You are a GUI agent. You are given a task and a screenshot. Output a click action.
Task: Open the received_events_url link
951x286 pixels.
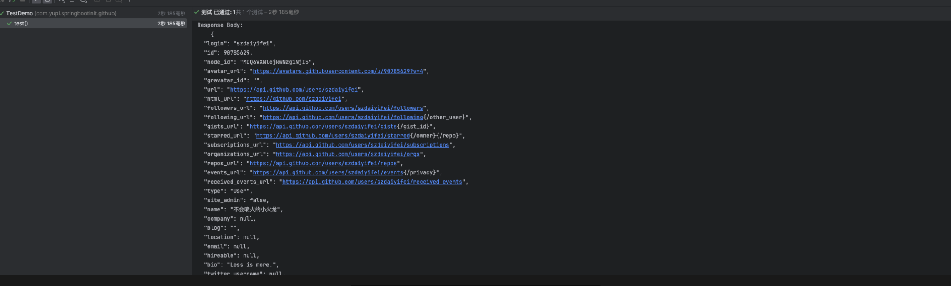tap(372, 182)
